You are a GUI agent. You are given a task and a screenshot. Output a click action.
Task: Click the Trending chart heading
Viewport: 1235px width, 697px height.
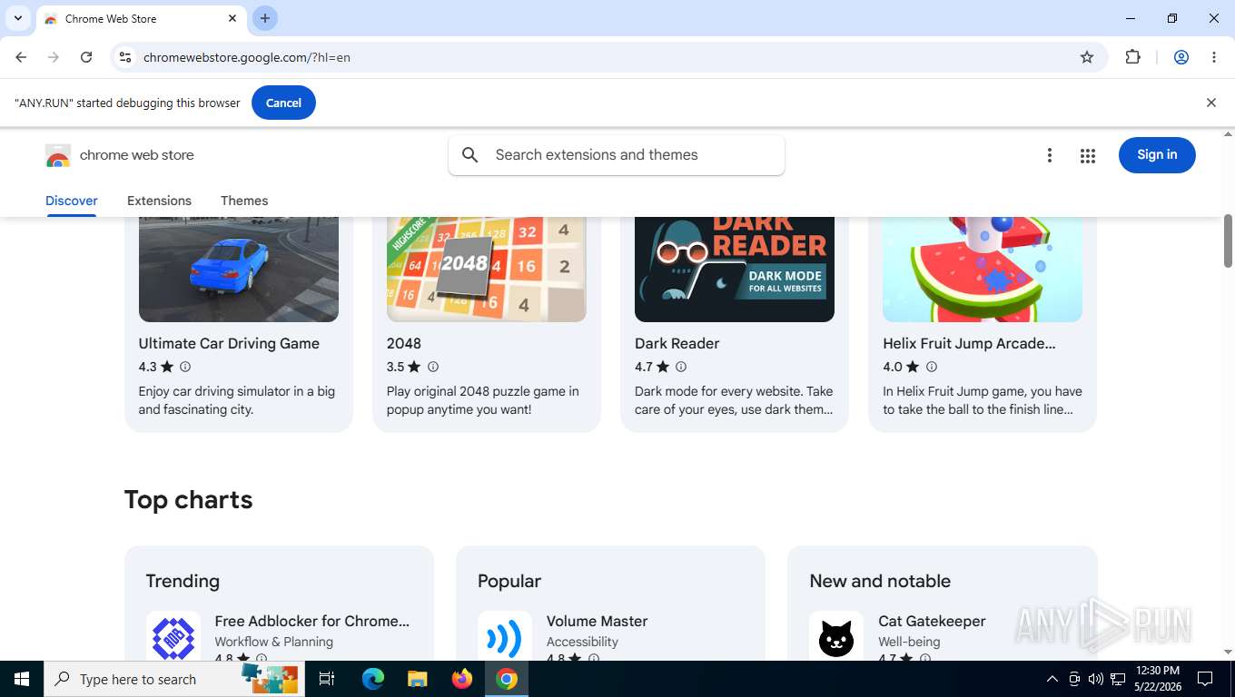click(x=183, y=581)
